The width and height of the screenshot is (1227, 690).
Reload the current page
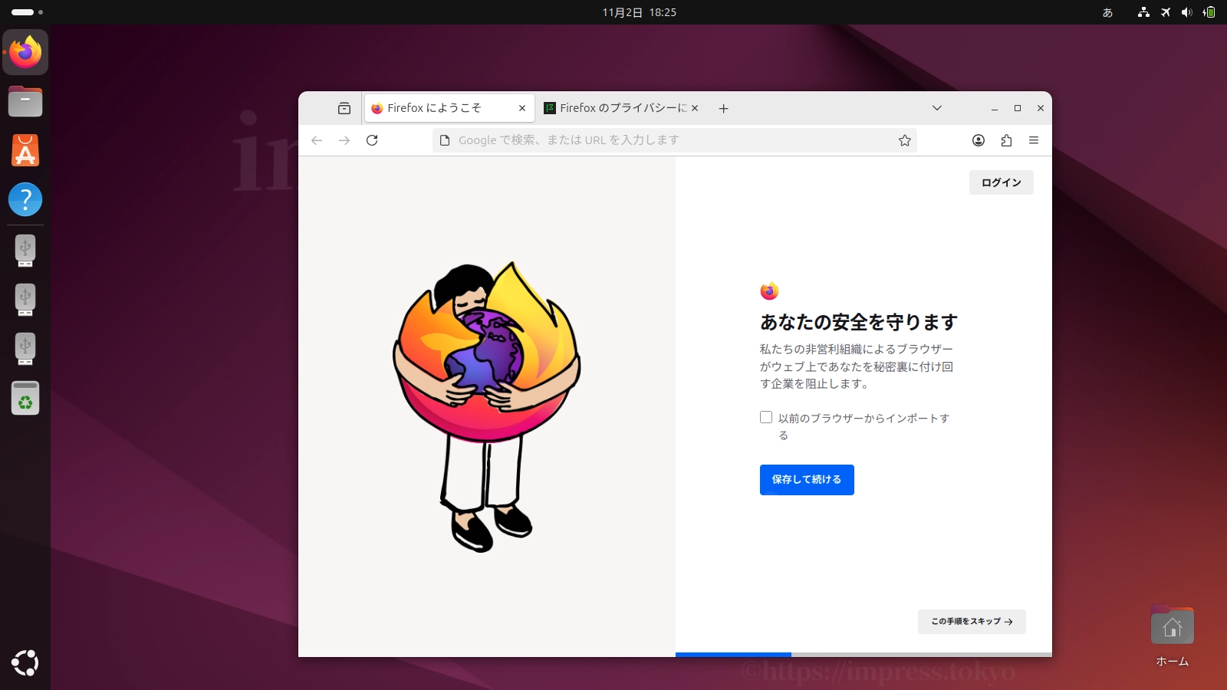click(x=372, y=140)
